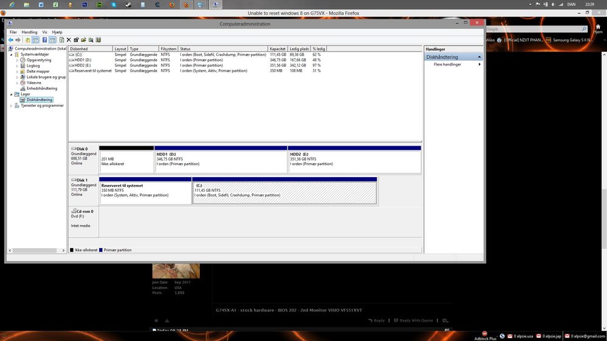Viewport: 607px width, 341px height.
Task: Expand Lokale brugere og grupper node
Action: click(18, 77)
